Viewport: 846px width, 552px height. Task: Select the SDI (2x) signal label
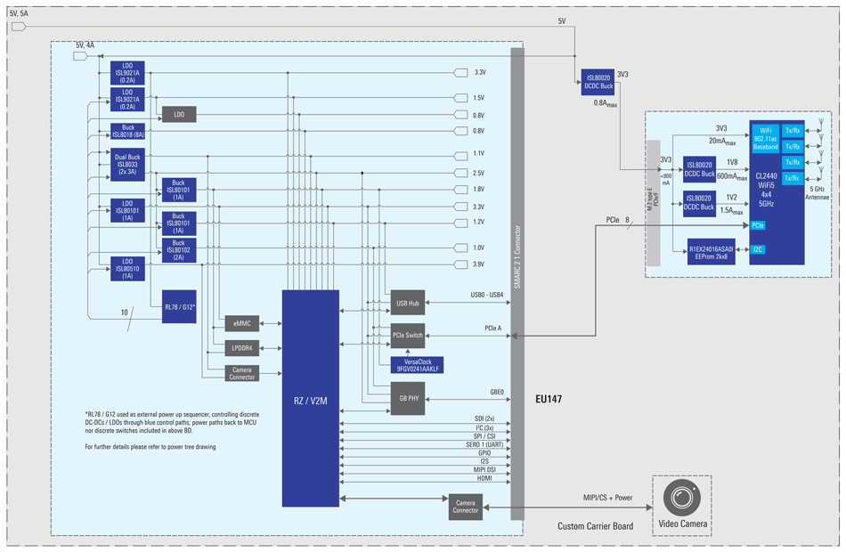coord(484,418)
